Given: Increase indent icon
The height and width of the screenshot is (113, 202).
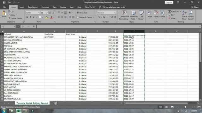Looking at the screenshot, I should [73, 17].
